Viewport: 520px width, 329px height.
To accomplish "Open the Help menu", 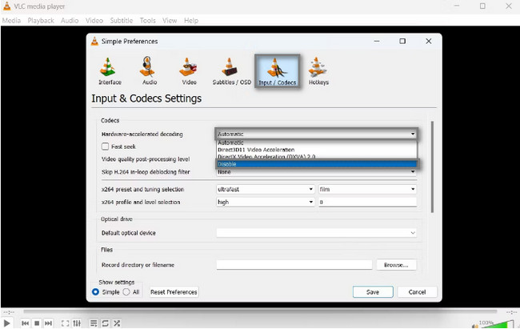I will pyautogui.click(x=191, y=21).
